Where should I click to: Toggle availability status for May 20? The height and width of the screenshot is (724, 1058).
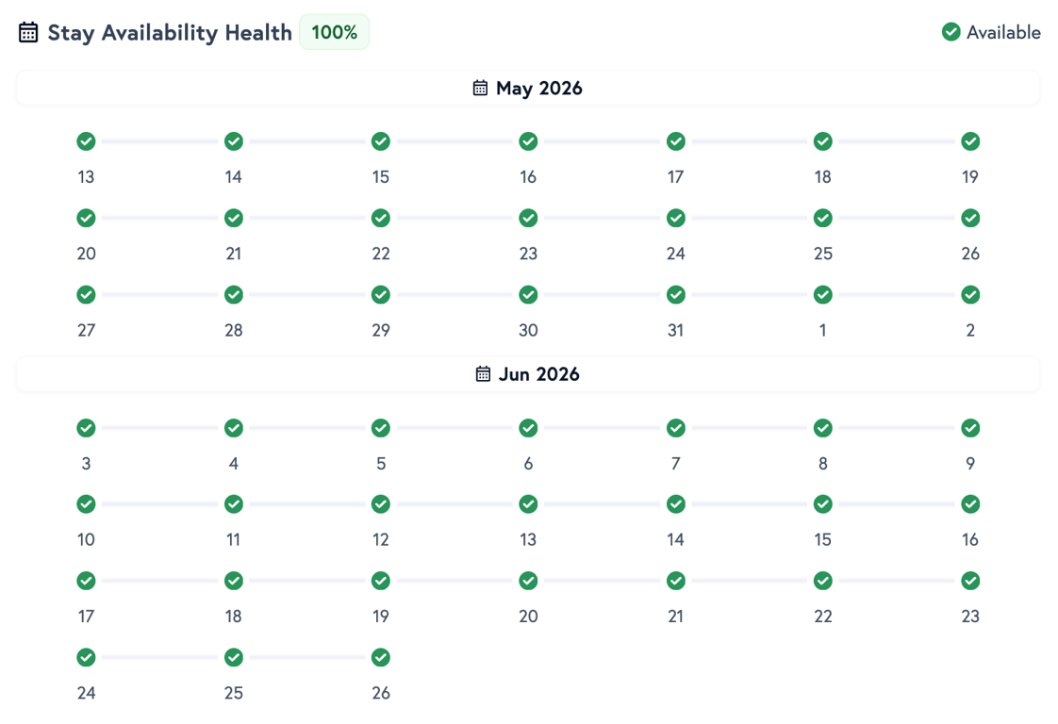[86, 218]
